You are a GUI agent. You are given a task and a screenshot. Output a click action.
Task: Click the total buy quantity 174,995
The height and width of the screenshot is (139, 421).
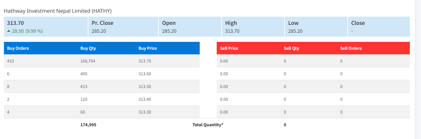pyautogui.click(x=88, y=125)
